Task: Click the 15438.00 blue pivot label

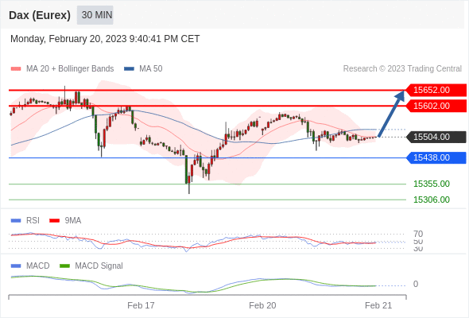Action: (436, 157)
